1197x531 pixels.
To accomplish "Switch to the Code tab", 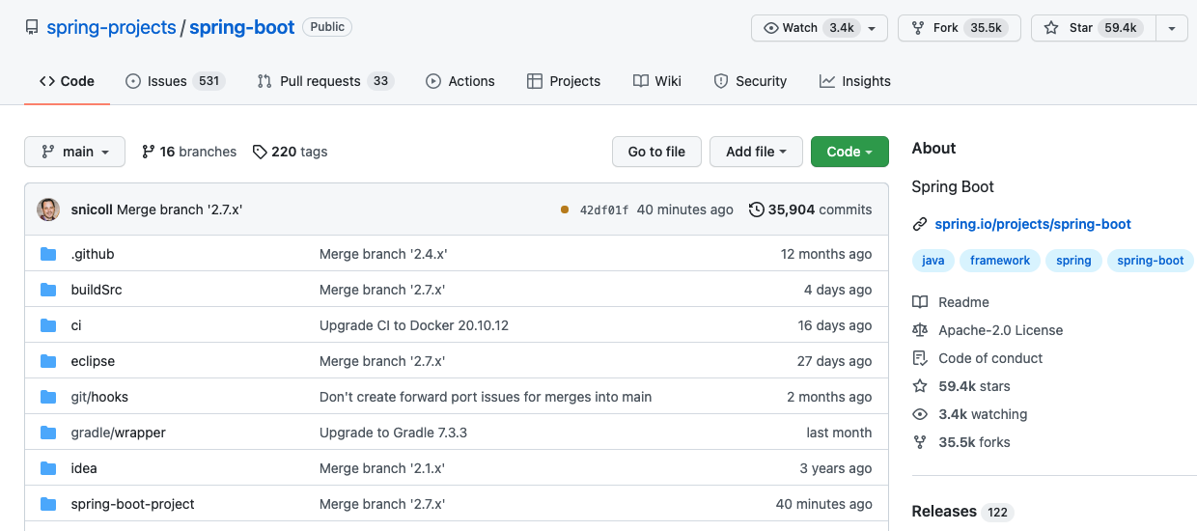I will 67,81.
